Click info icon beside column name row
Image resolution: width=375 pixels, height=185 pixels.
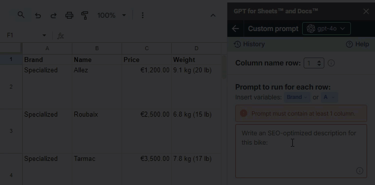point(331,63)
